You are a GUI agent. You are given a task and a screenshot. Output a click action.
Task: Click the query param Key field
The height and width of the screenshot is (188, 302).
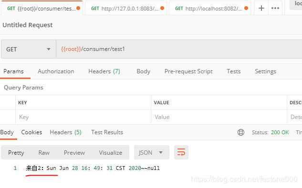83,117
